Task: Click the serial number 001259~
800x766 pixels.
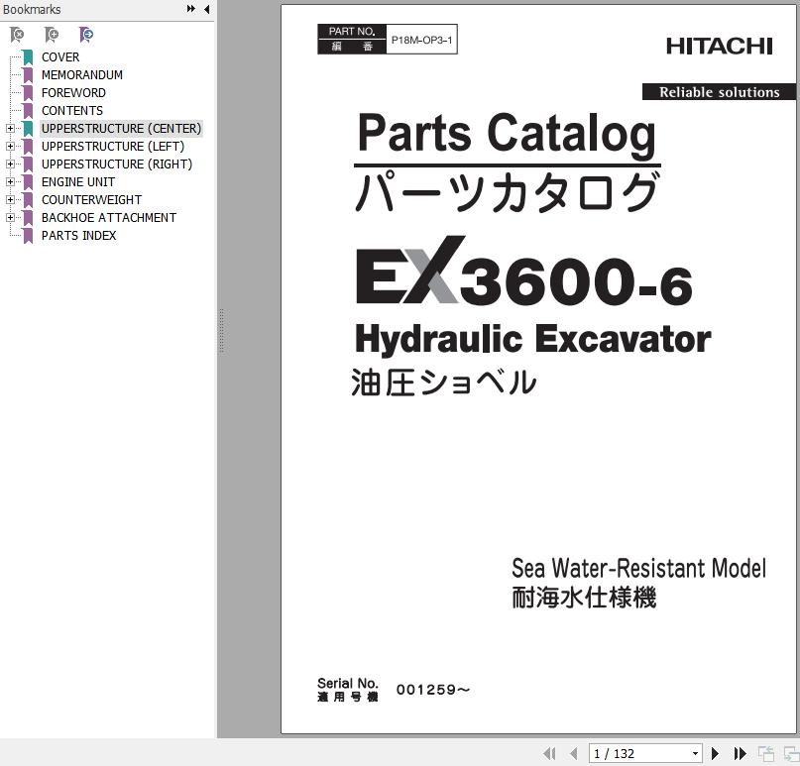Action: [x=433, y=690]
